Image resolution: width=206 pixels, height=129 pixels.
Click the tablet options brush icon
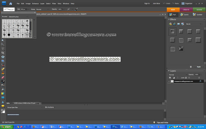pyautogui.click(x=76, y=9)
